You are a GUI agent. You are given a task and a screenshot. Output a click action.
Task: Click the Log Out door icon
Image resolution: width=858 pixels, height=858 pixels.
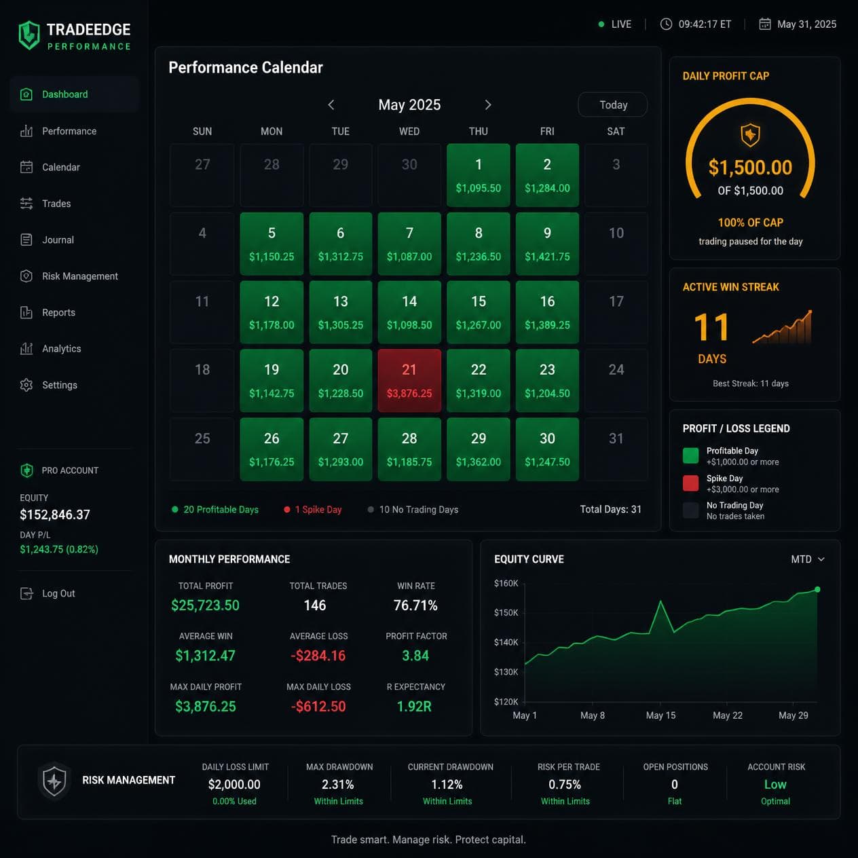pos(26,593)
